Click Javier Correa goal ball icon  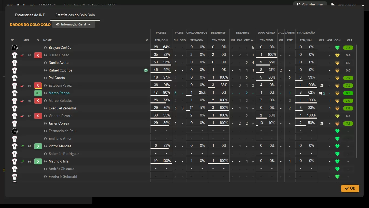[x=321, y=123]
